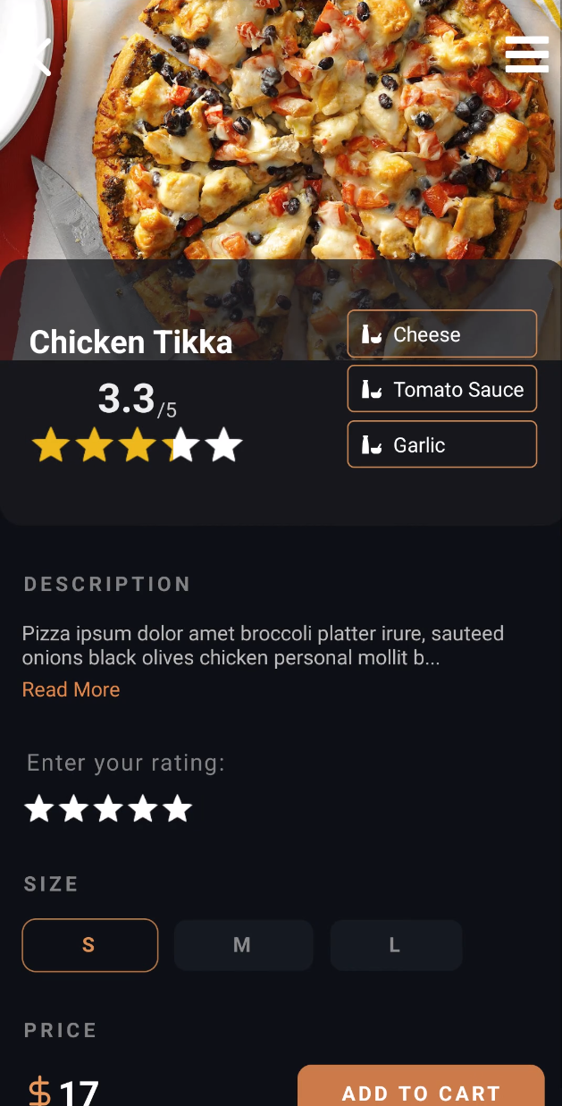562x1106 pixels.
Task: Click the Chicken Tikka title
Action: (130, 342)
